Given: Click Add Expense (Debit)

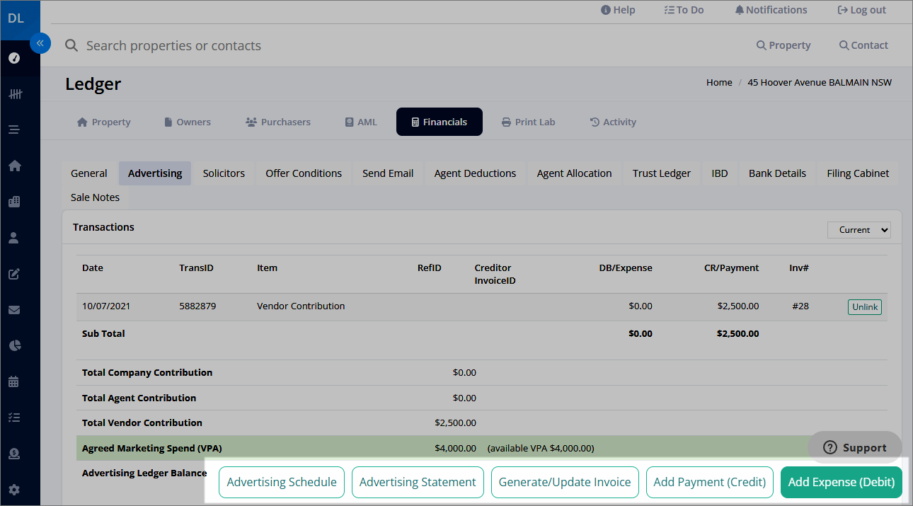Looking at the screenshot, I should click(842, 482).
